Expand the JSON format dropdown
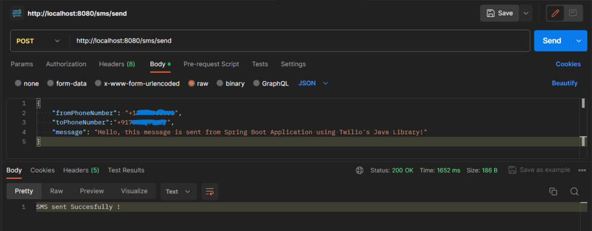 click(313, 83)
